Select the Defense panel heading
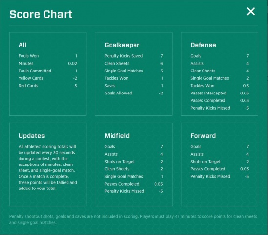 (x=203, y=45)
